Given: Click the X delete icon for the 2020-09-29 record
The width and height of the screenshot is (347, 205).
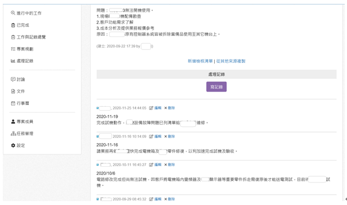Looking at the screenshot, I should (x=165, y=199).
